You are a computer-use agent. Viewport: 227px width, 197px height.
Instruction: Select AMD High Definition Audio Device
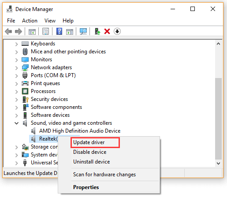click(80, 131)
